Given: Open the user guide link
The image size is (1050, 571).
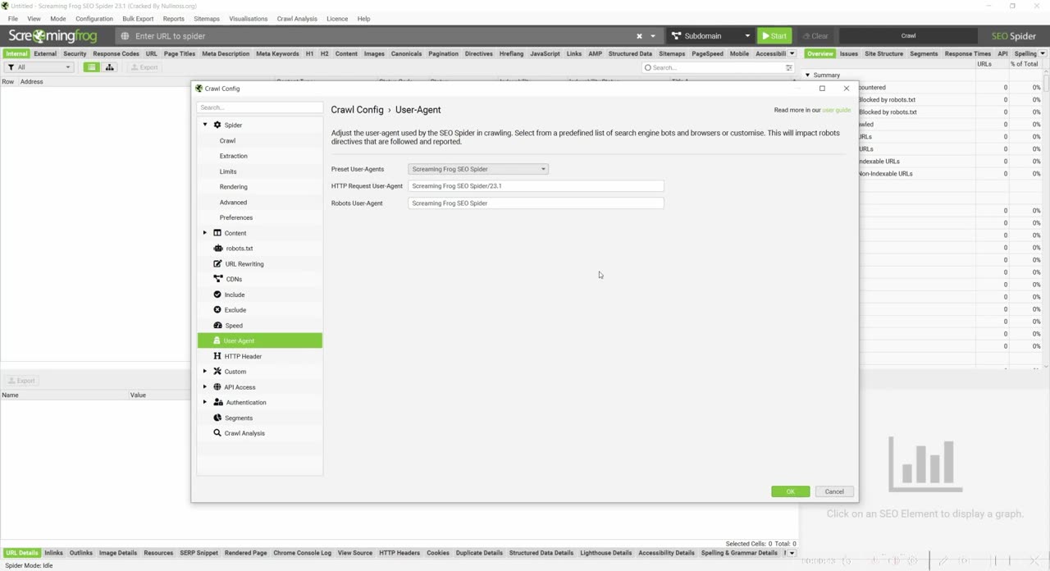Looking at the screenshot, I should coord(837,110).
